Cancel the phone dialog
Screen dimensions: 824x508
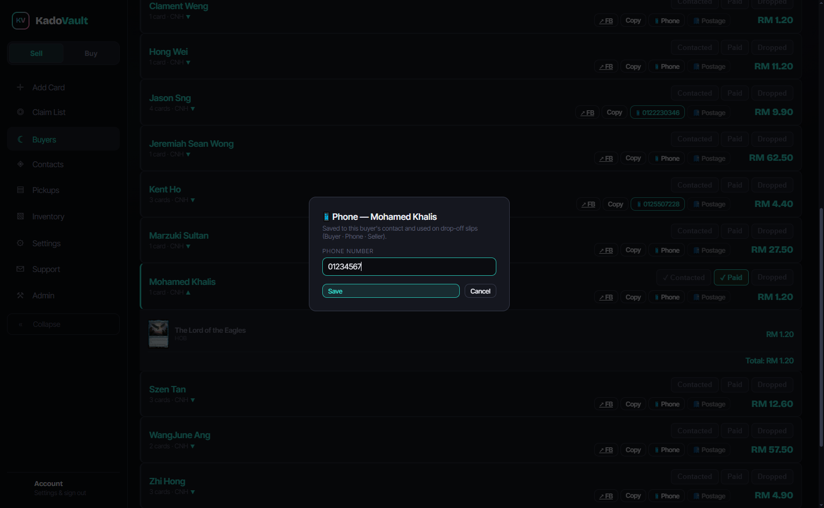coord(480,291)
